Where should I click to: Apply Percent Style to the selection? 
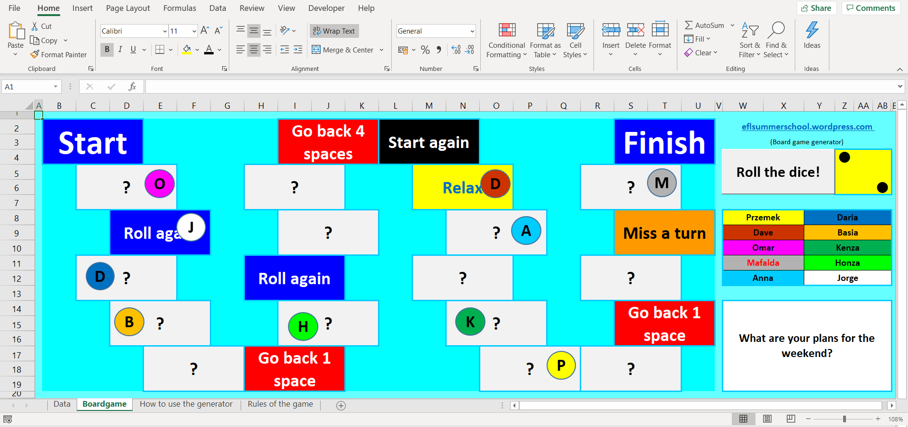(x=425, y=49)
